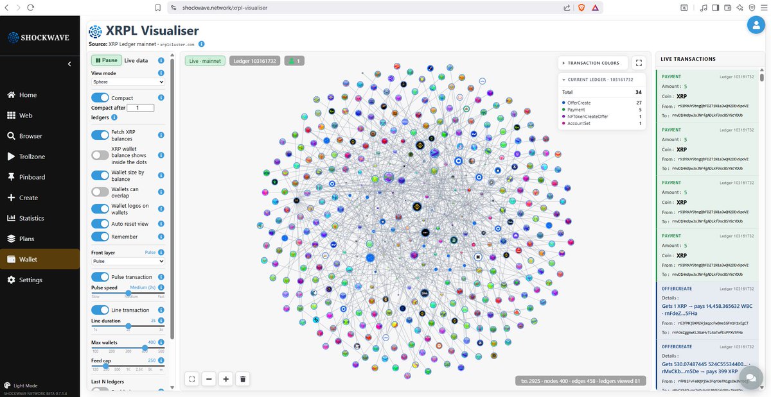771x397 pixels.
Task: Click info icon beside Compact toggle
Action: point(161,98)
